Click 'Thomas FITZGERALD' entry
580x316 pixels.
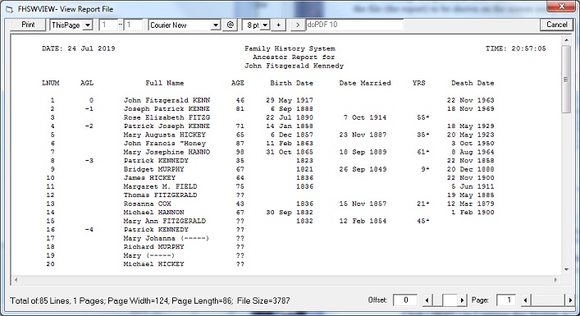pos(160,195)
